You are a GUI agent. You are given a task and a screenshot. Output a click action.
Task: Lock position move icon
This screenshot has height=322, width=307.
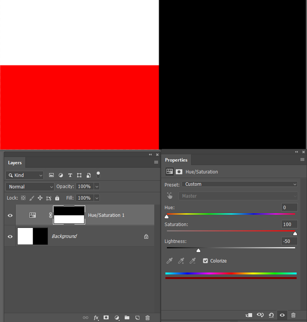coord(40,198)
